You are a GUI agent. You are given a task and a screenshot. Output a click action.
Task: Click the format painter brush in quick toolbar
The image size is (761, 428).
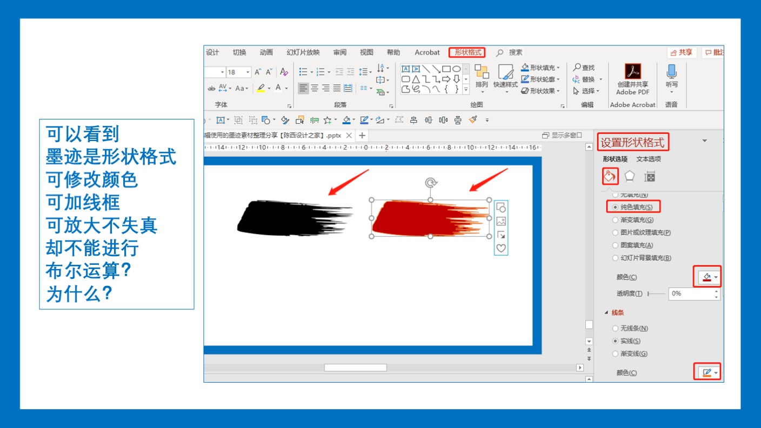473,120
